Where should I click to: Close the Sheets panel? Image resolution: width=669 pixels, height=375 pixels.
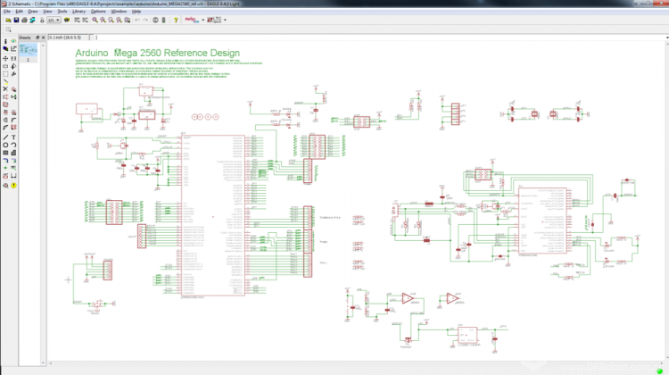43,37
